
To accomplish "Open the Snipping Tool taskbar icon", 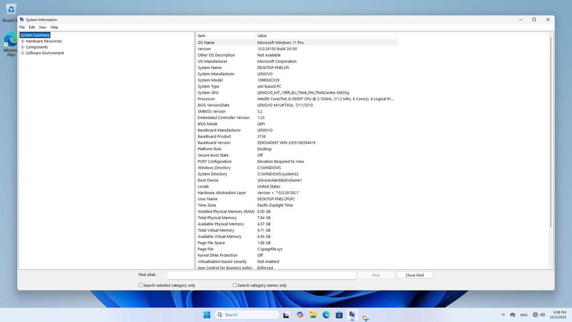I will (x=365, y=317).
